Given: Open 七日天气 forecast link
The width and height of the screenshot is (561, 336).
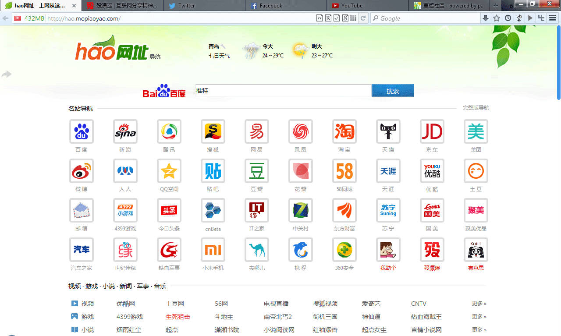Looking at the screenshot, I should pos(219,56).
